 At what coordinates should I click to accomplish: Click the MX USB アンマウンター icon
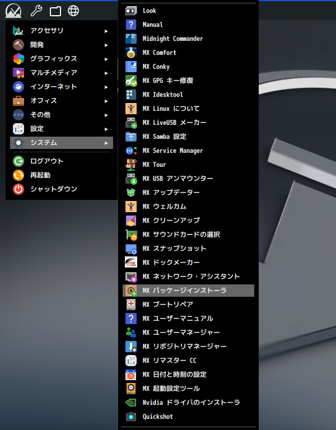pyautogui.click(x=131, y=179)
